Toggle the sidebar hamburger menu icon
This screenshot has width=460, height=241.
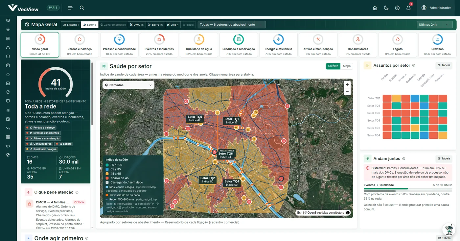pyautogui.click(x=70, y=8)
